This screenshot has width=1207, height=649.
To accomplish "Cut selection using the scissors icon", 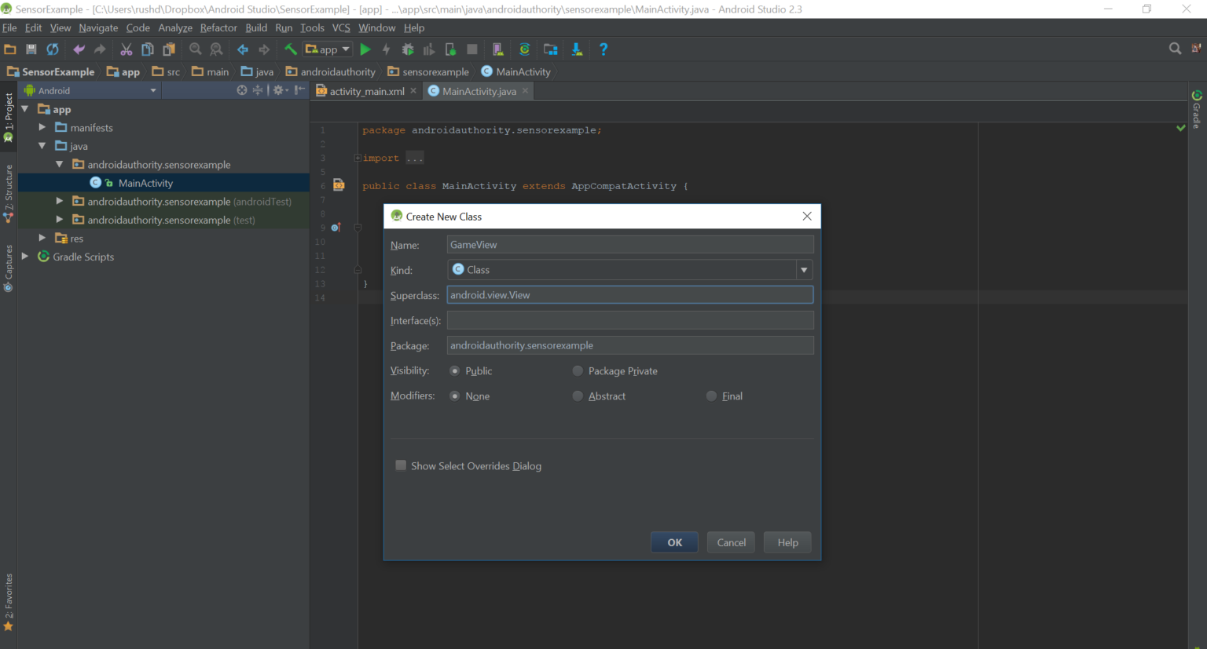I will coord(127,49).
